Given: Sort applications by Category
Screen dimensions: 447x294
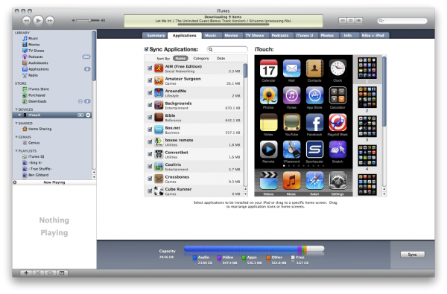Looking at the screenshot, I should [201, 58].
